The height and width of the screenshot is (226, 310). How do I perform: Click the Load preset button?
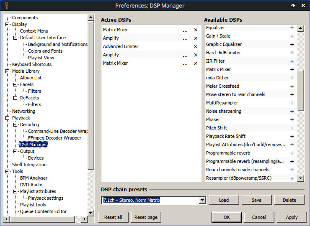[224, 200]
